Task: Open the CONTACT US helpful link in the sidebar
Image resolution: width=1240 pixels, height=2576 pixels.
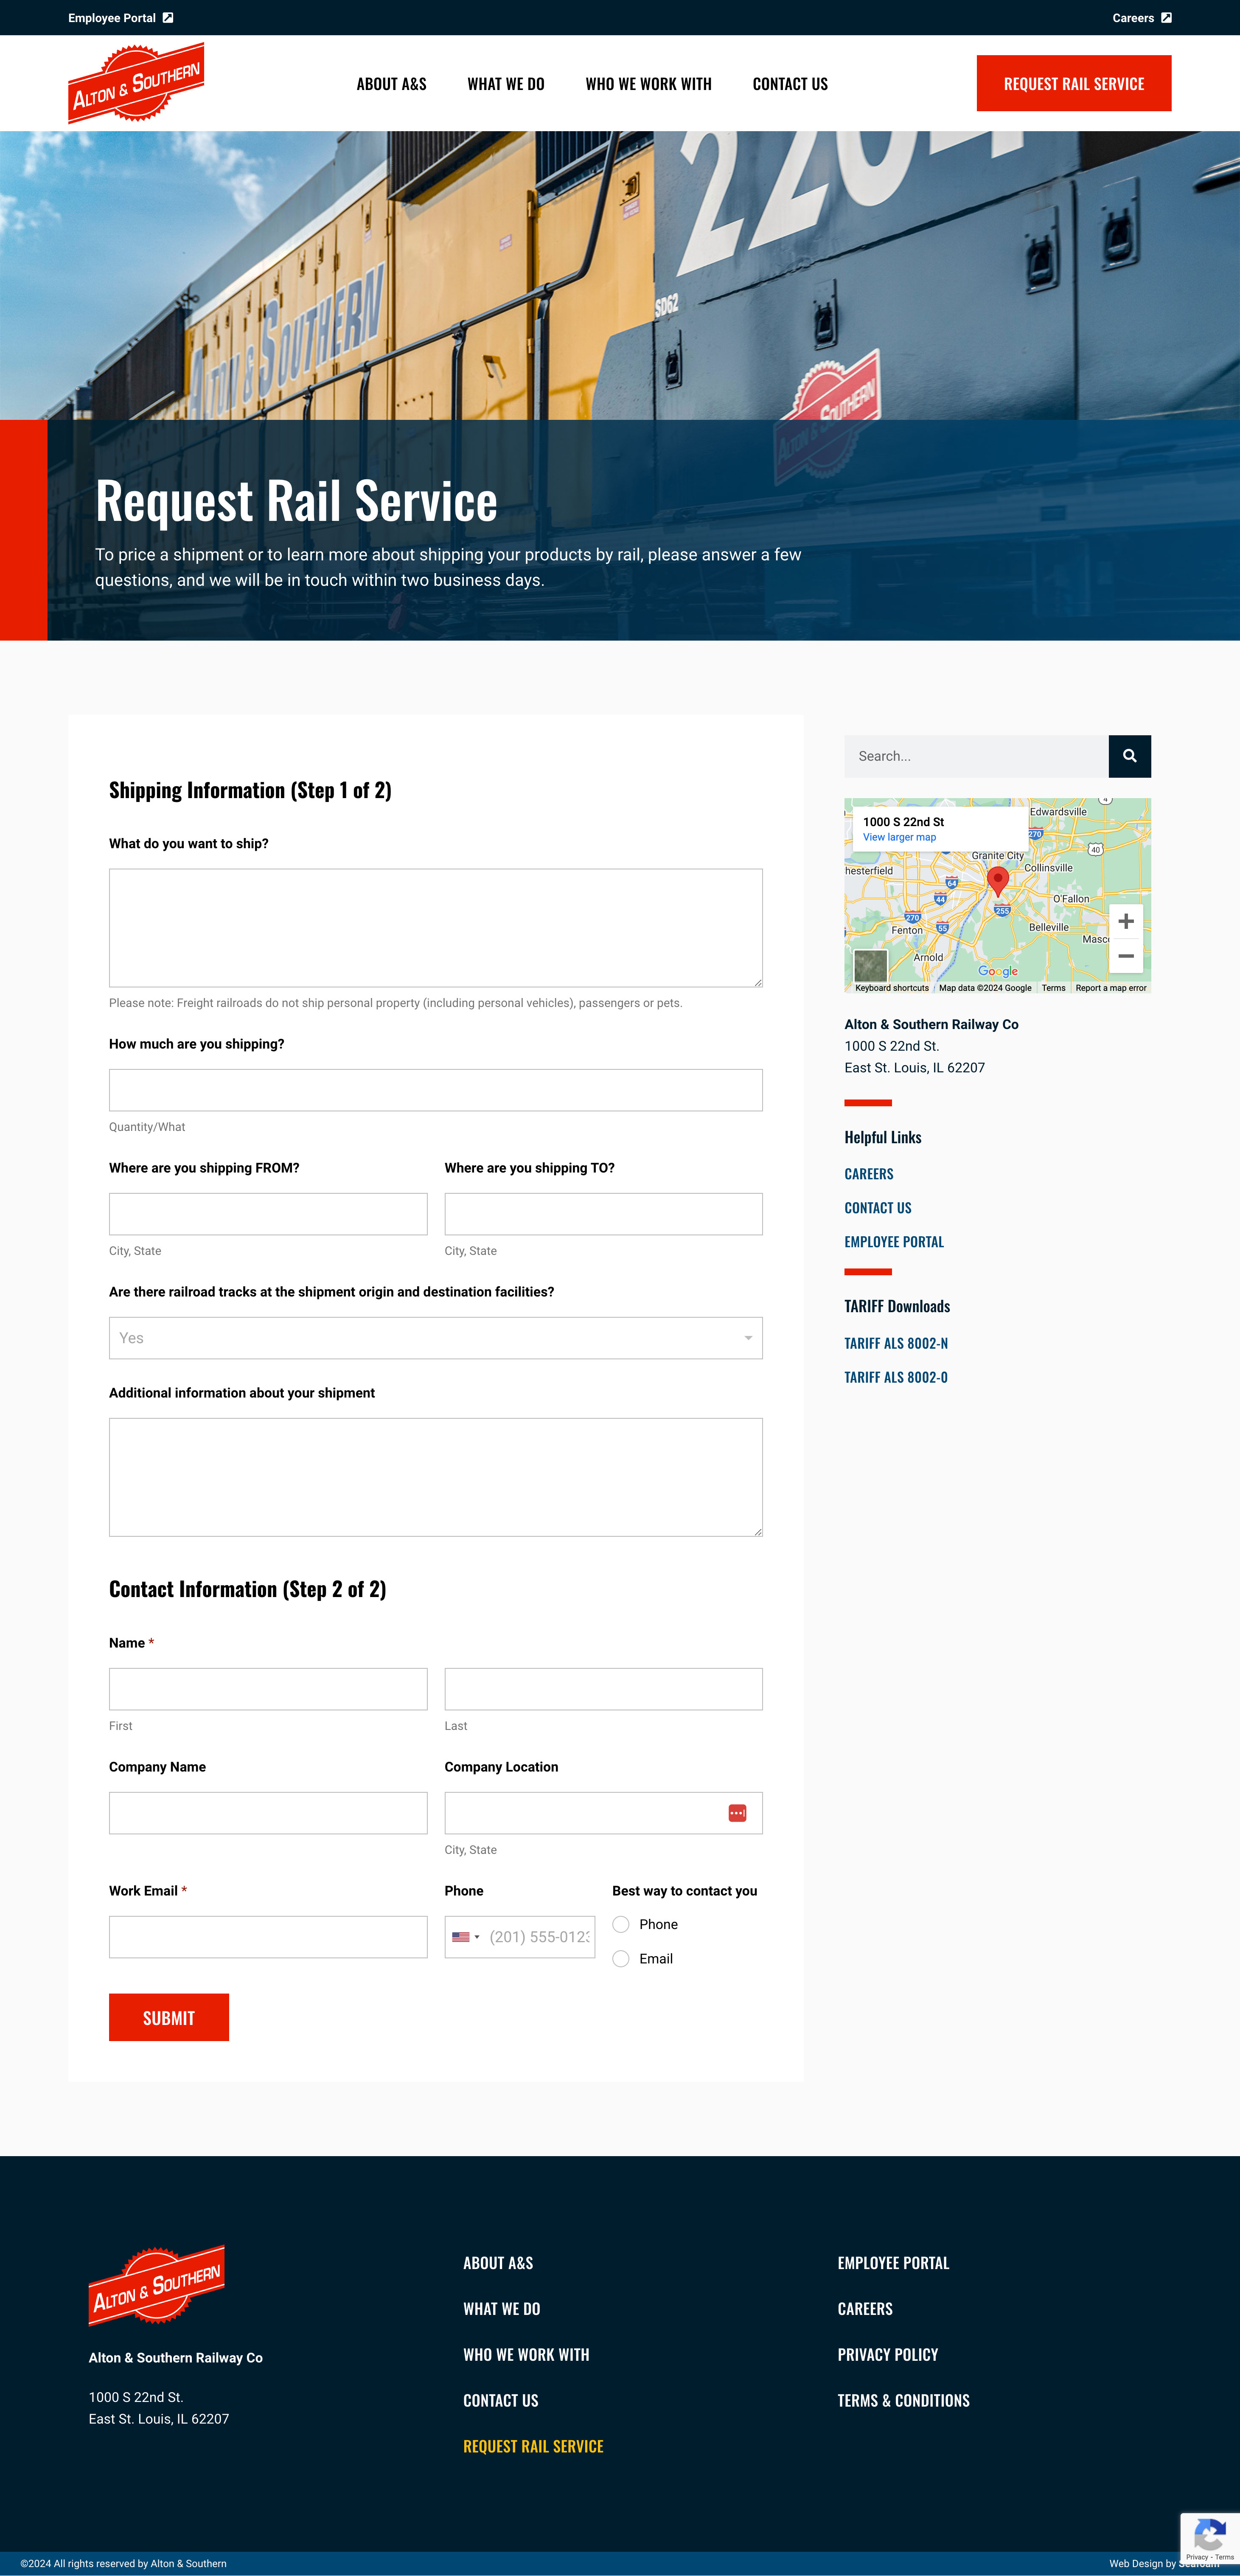Action: click(x=878, y=1208)
